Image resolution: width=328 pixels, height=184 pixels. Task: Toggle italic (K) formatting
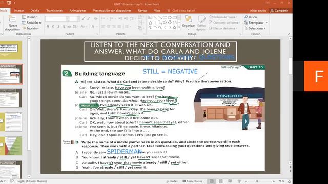[53, 26]
